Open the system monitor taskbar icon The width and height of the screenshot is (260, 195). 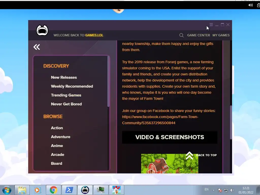click(x=101, y=190)
